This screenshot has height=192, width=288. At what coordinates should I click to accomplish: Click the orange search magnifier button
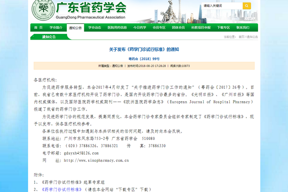pos(247,6)
